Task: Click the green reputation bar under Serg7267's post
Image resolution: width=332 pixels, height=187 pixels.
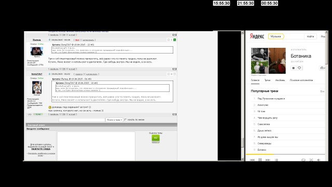Action: pos(38,114)
